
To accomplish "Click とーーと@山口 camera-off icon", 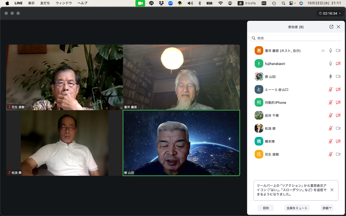I will (338, 89).
